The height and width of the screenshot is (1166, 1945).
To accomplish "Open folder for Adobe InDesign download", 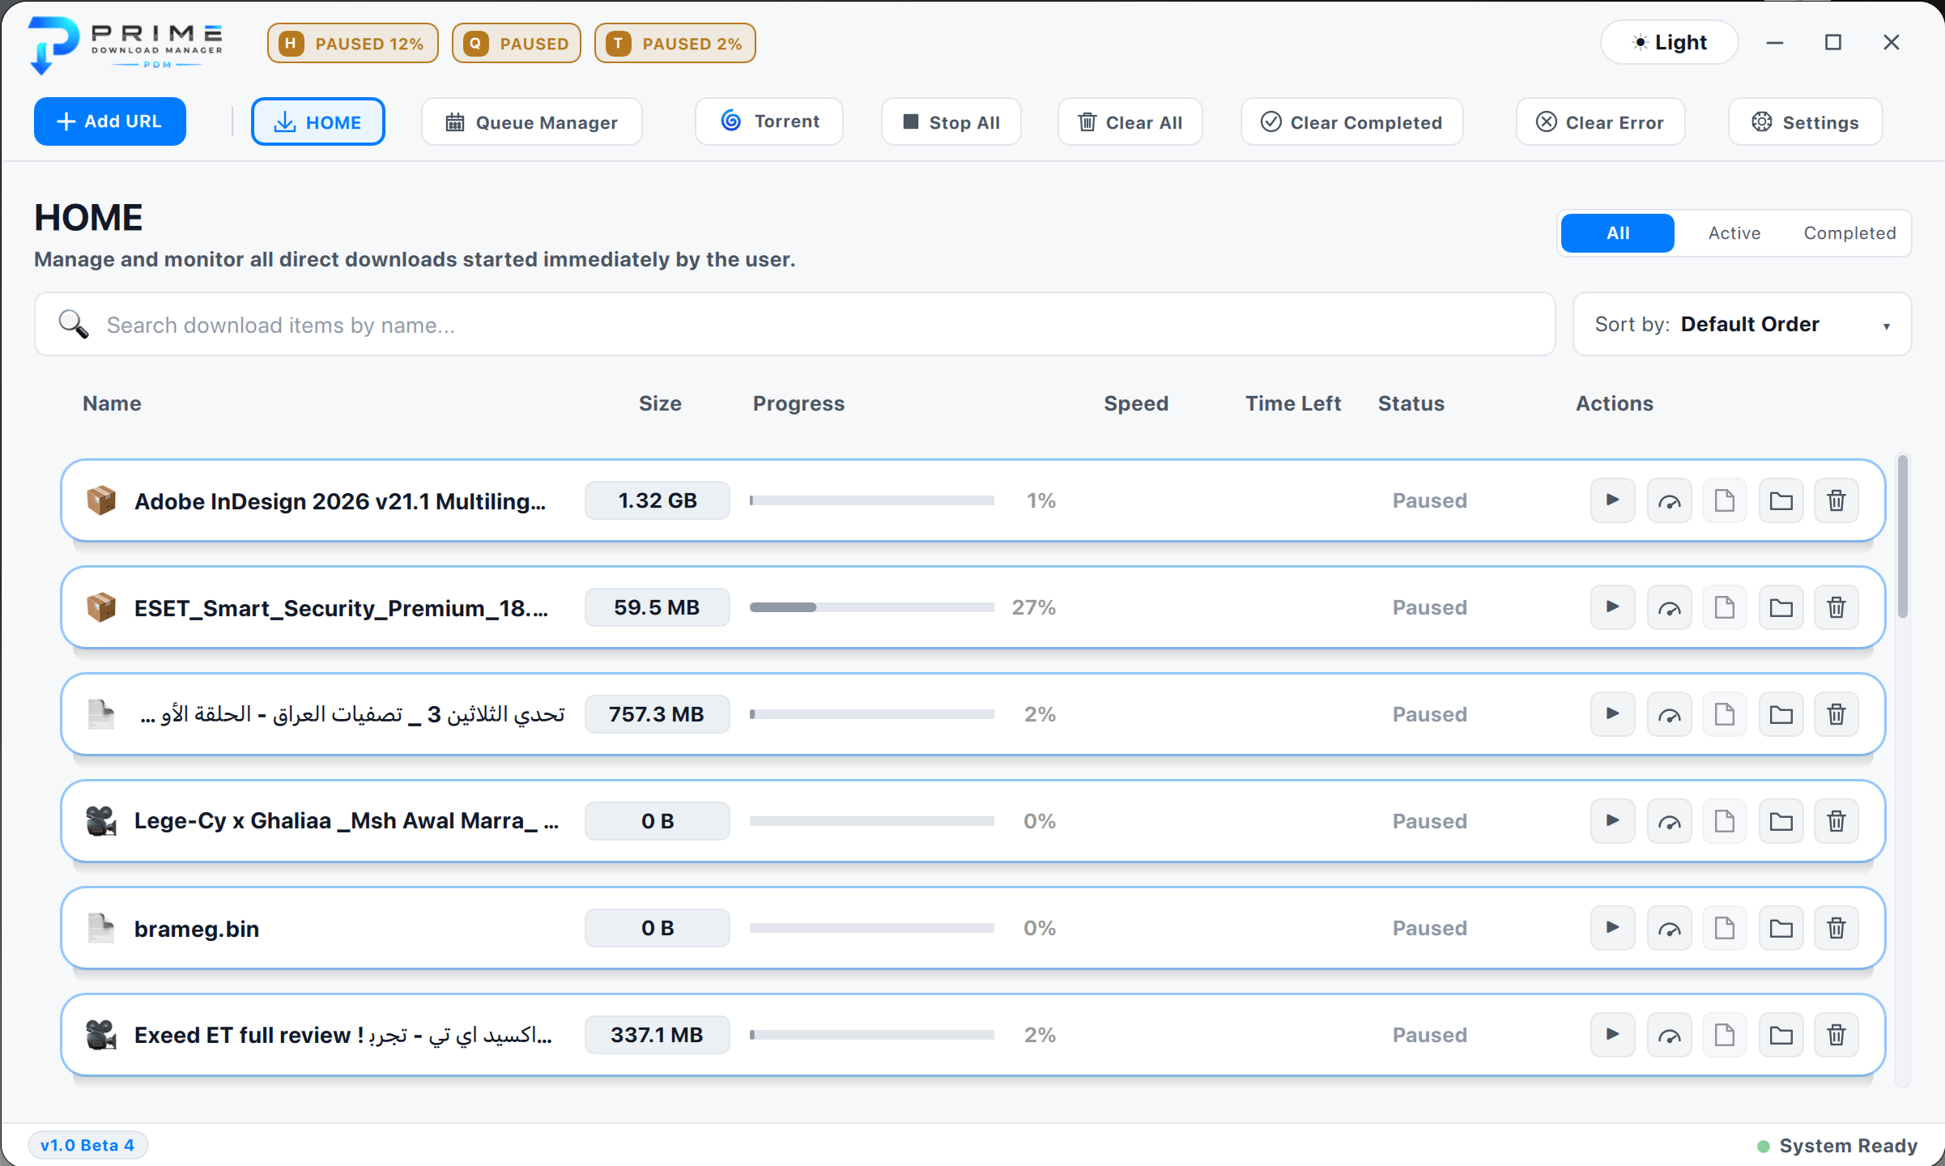I will (1781, 500).
